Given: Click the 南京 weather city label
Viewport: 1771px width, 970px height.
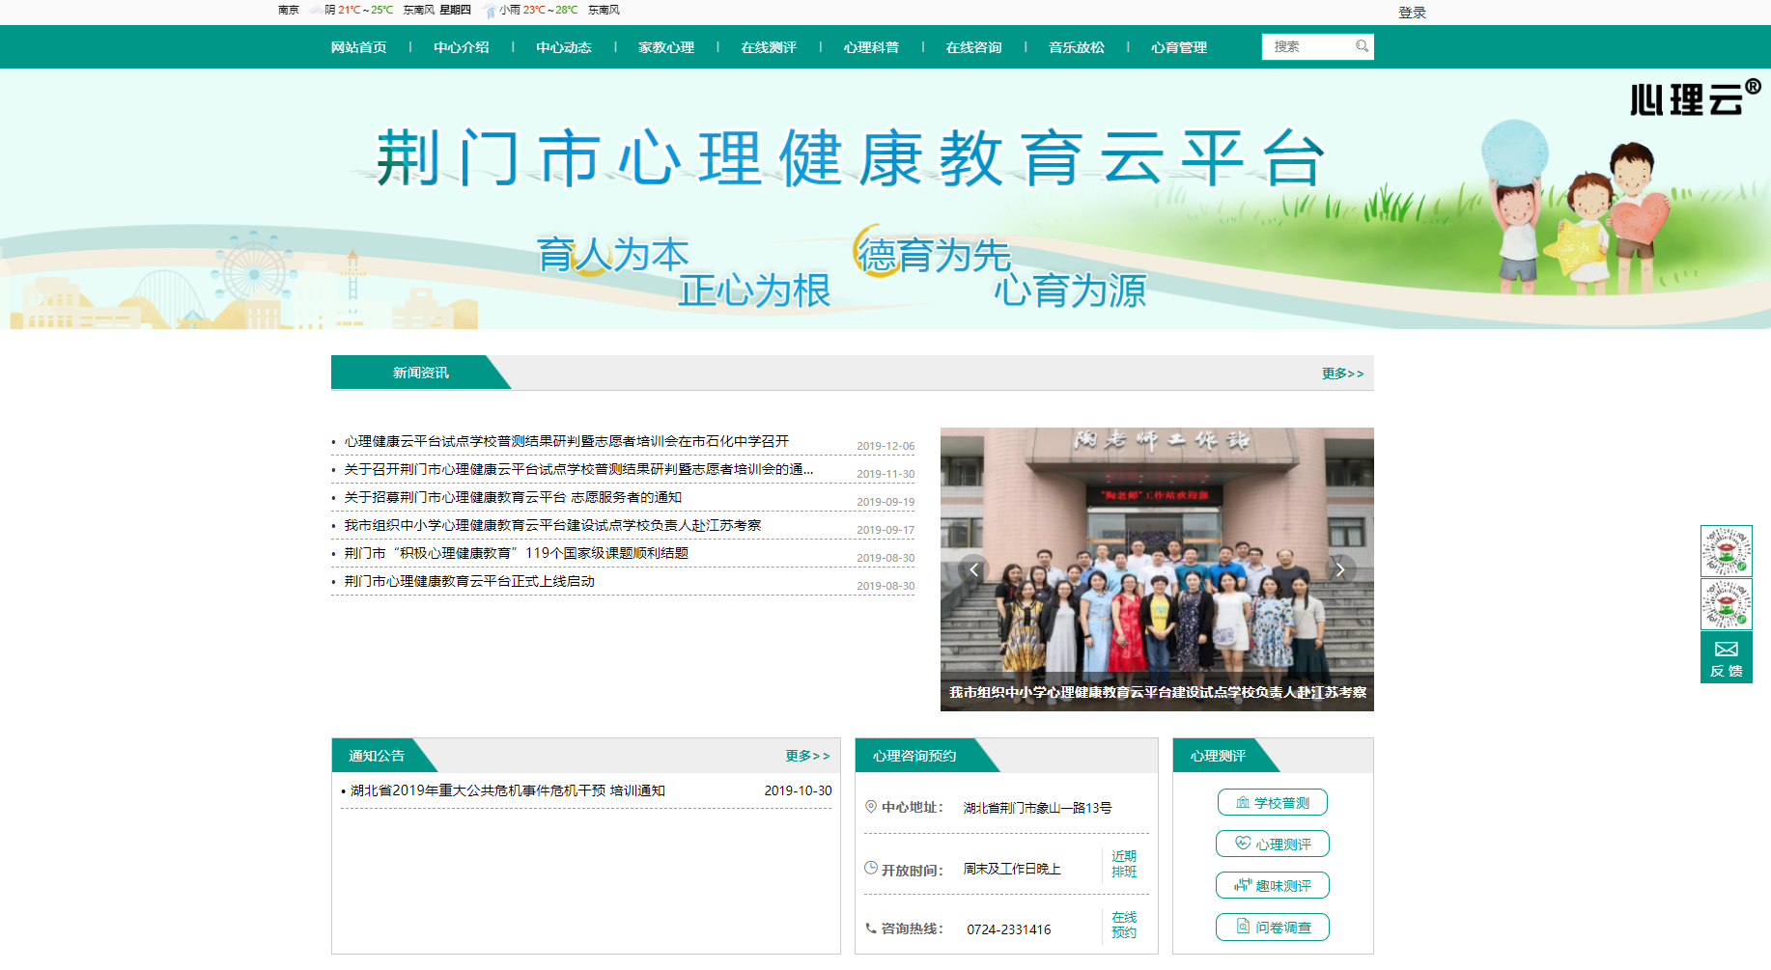Looking at the screenshot, I should click(289, 10).
